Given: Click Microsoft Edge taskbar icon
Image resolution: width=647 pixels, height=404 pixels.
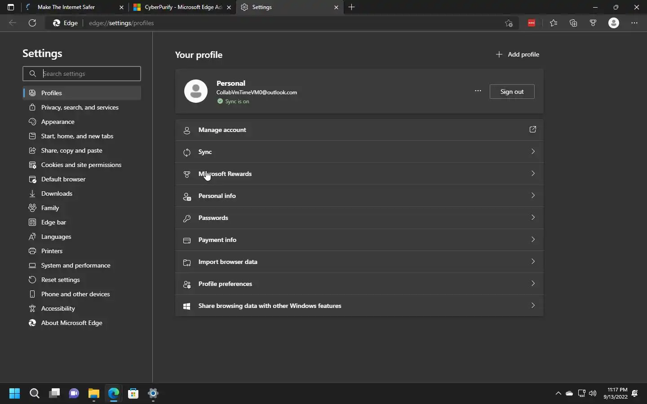Looking at the screenshot, I should 113,394.
